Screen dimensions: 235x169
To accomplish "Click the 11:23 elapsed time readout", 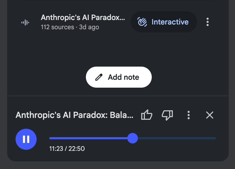I will click(x=56, y=149).
